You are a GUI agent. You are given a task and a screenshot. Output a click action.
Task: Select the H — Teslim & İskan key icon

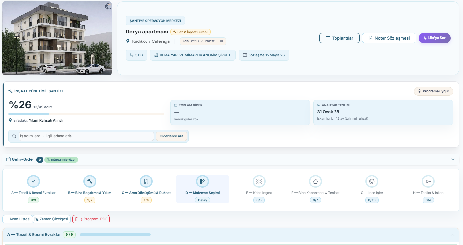(428, 181)
